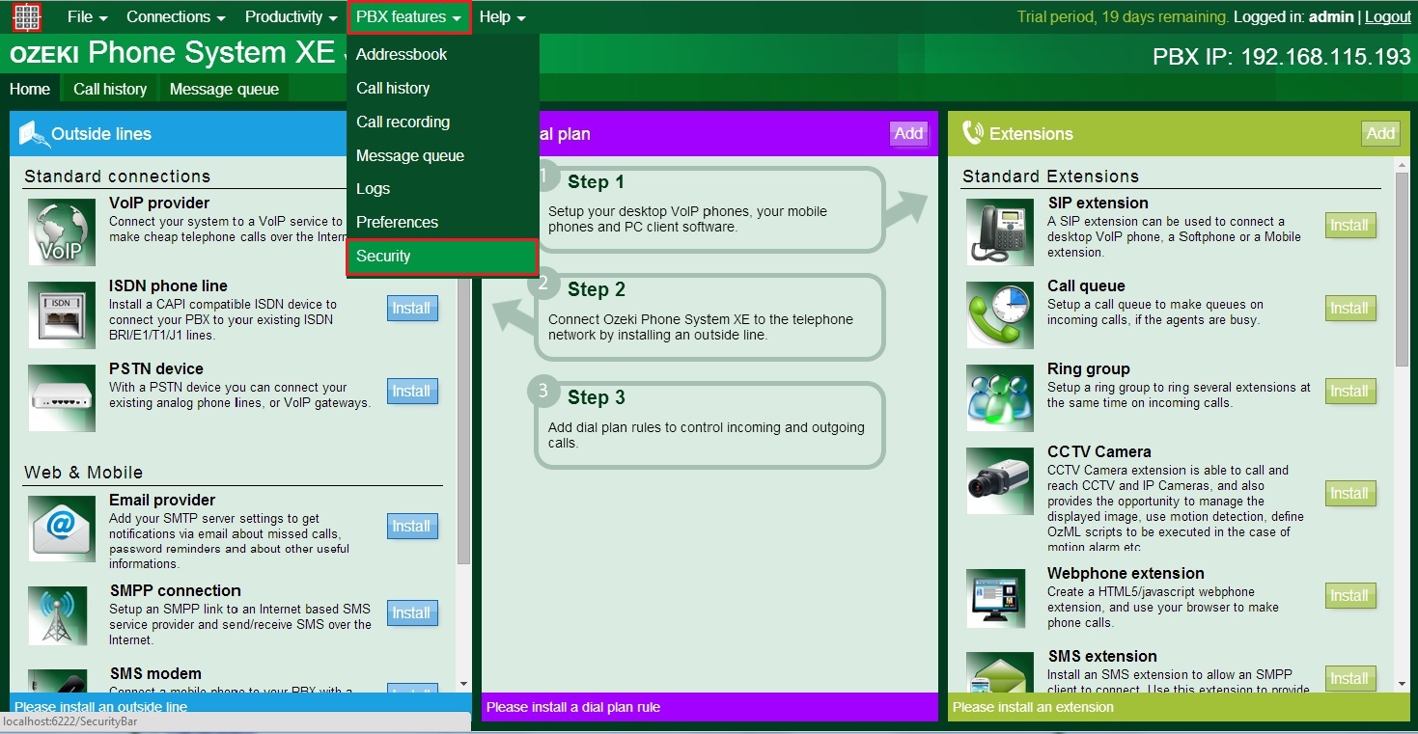Image resolution: width=1418 pixels, height=734 pixels.
Task: Click the Call queue clock phone icon
Action: tap(1000, 314)
